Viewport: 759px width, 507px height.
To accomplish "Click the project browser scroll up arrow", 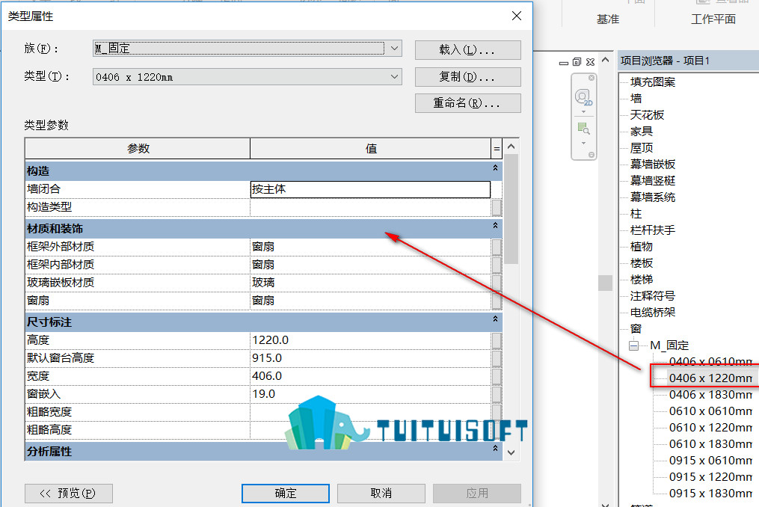I will tap(605, 60).
